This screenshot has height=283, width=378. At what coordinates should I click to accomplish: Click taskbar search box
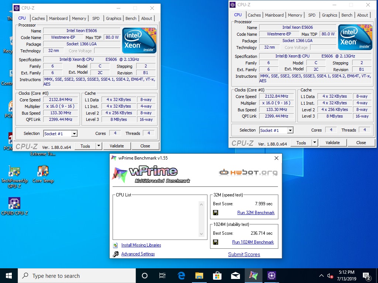tap(77, 276)
